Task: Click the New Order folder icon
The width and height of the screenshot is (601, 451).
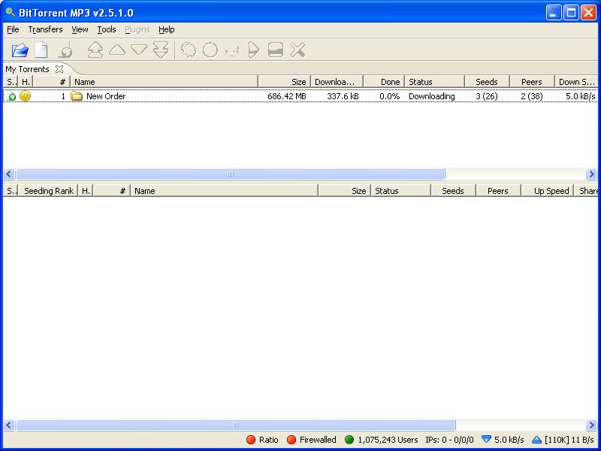Action: (x=77, y=96)
